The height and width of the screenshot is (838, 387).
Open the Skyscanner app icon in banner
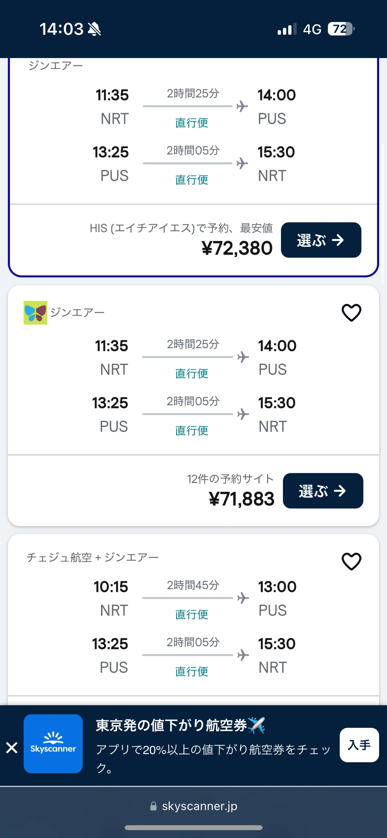pos(53,744)
